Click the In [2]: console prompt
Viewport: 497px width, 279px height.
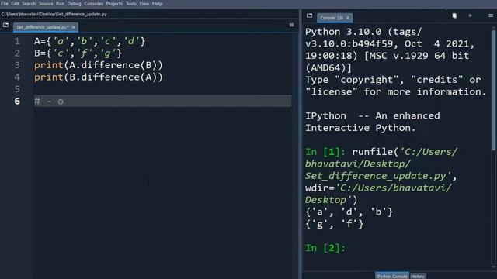pos(325,248)
